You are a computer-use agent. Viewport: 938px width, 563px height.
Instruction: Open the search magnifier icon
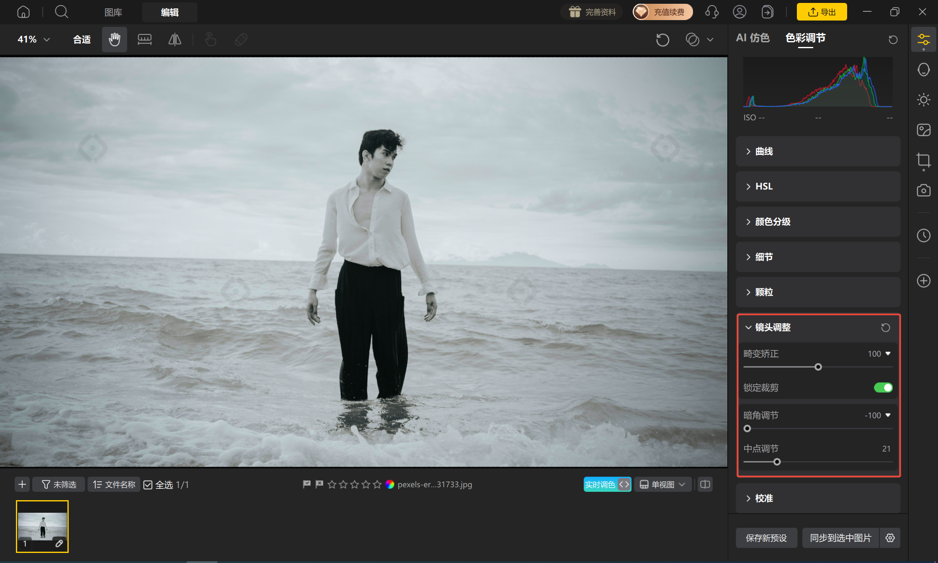point(62,12)
